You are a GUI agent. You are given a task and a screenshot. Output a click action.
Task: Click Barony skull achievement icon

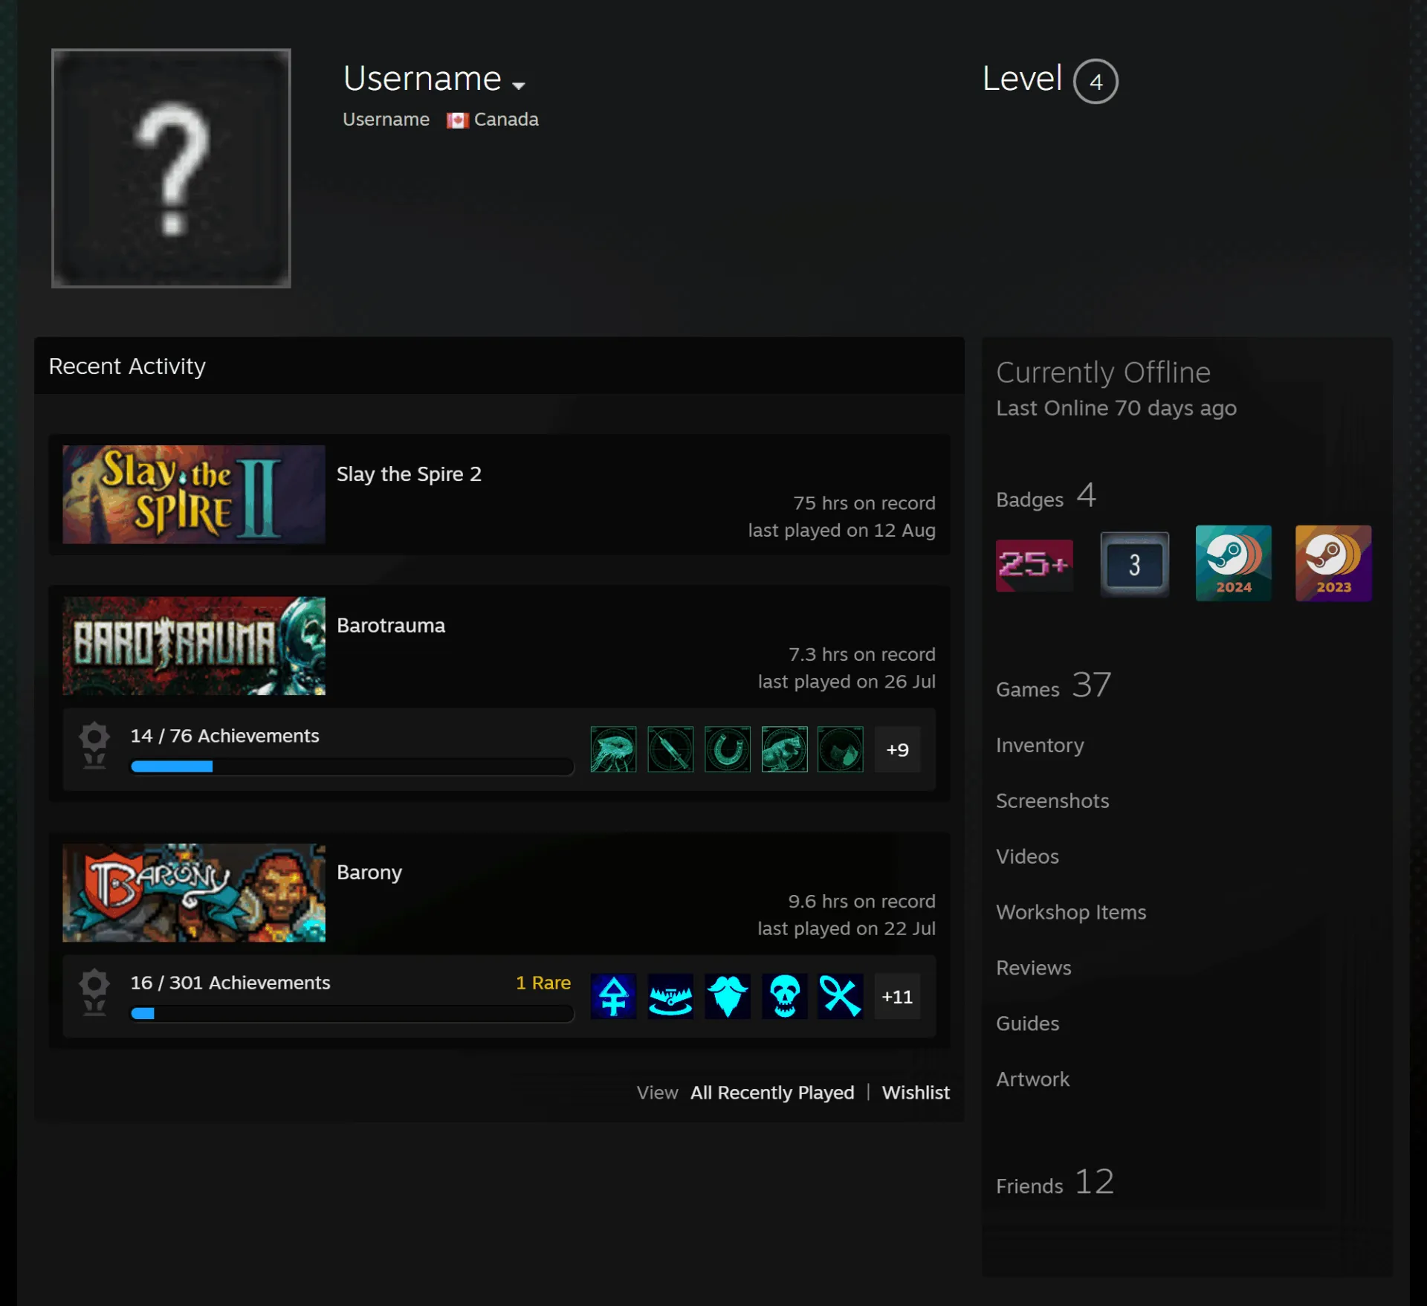tap(785, 996)
